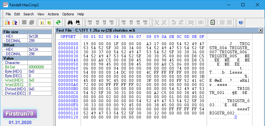
Task: Click the '- Byte (DEC)' row label
Action: [x=13, y=76]
